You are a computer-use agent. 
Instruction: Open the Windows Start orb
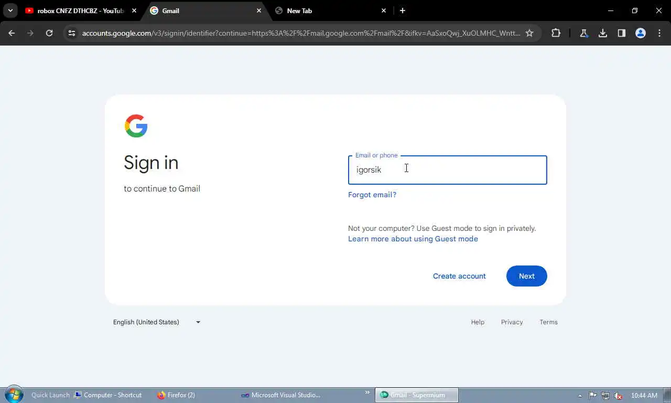pyautogui.click(x=14, y=395)
